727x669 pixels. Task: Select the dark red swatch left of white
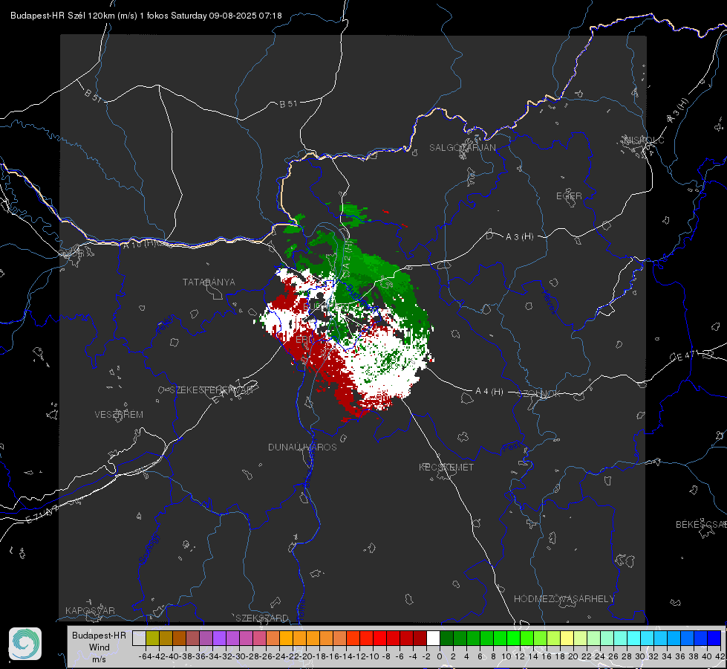click(420, 638)
